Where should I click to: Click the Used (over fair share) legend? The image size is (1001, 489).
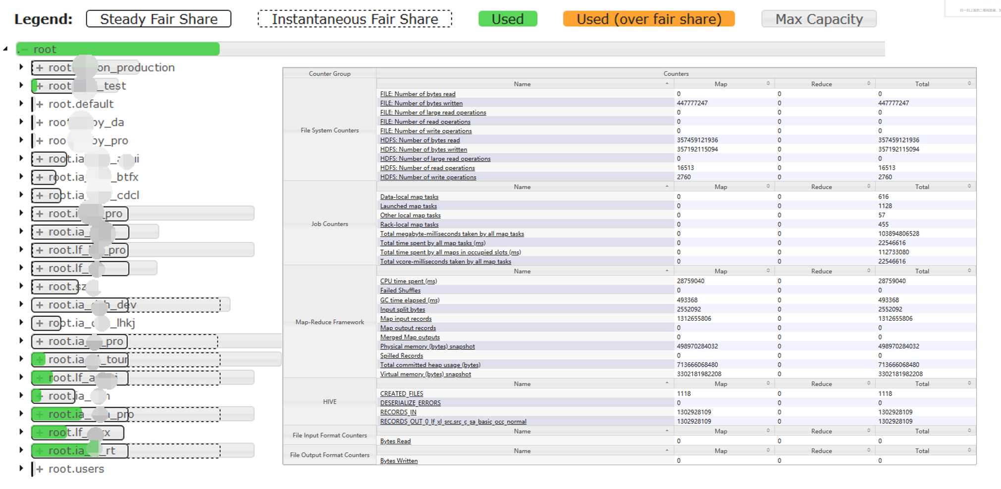pyautogui.click(x=649, y=19)
